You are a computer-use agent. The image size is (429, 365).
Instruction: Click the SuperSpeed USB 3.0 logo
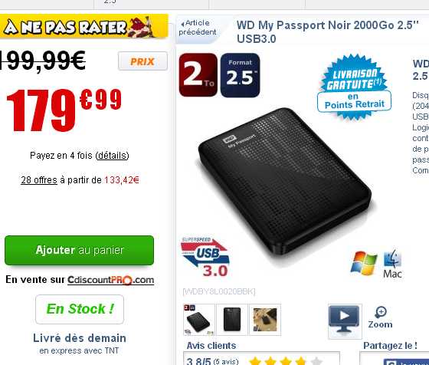(x=205, y=257)
